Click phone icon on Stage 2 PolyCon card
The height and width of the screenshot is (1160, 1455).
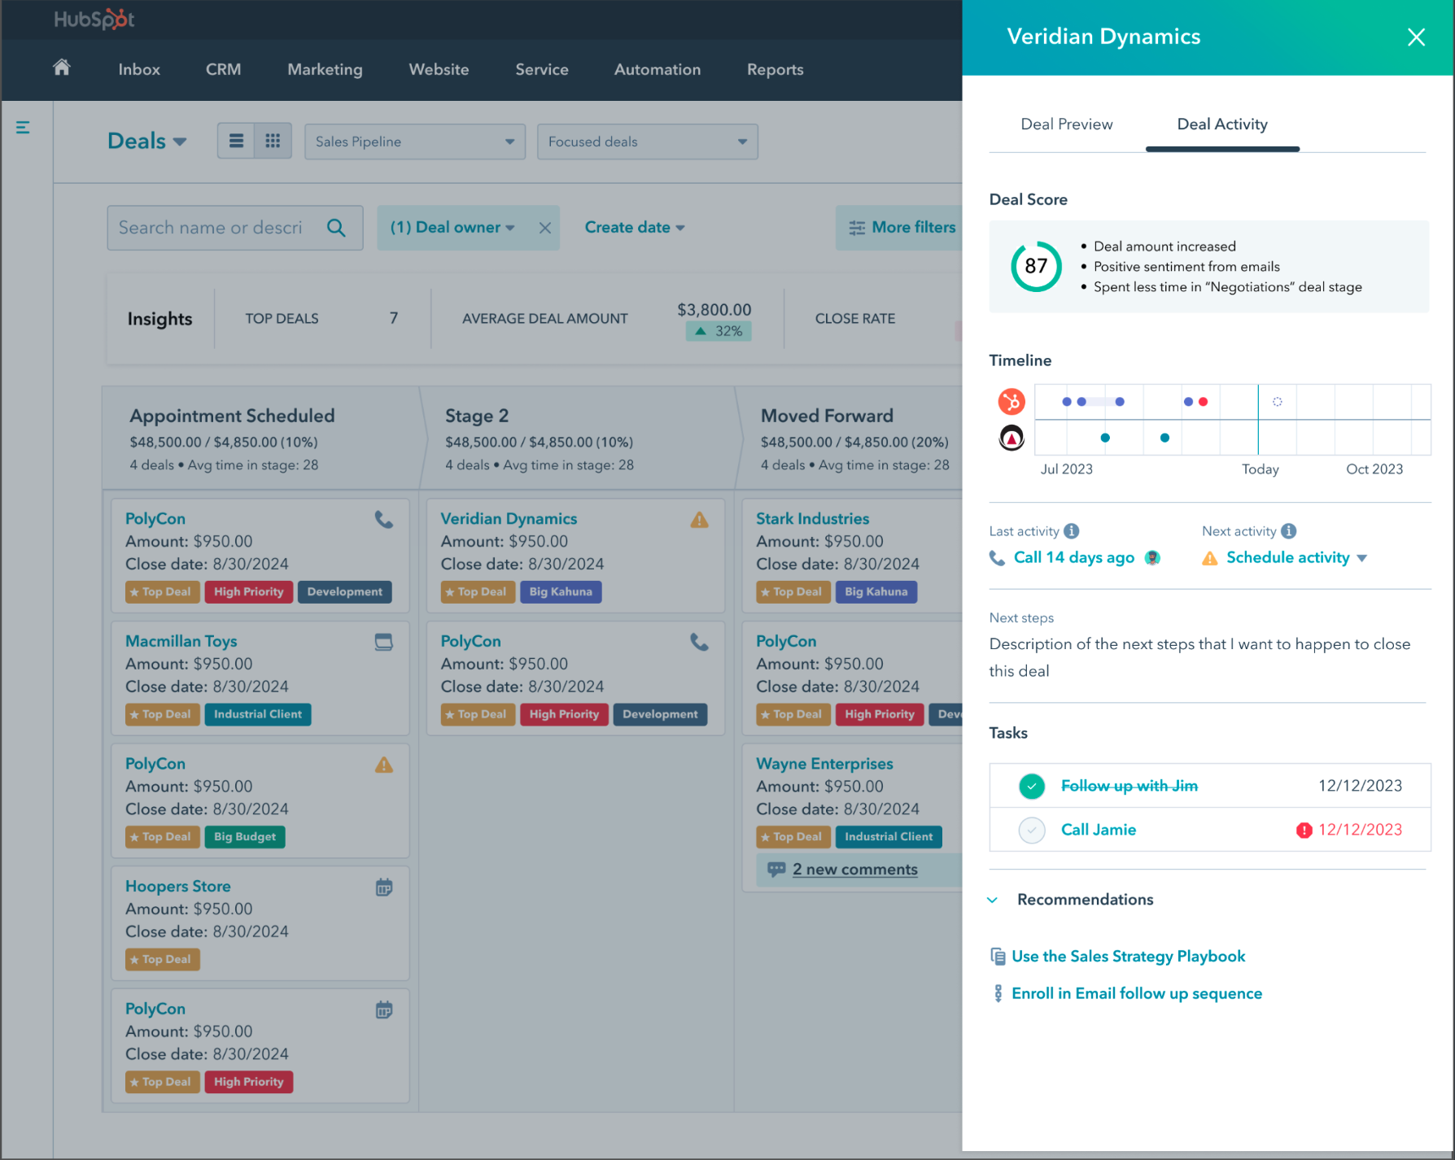(x=699, y=642)
